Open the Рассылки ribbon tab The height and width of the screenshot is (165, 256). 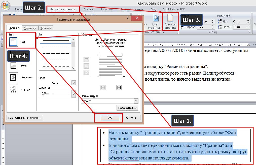pyautogui.click(x=107, y=9)
